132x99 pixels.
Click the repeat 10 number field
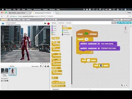click(86, 39)
